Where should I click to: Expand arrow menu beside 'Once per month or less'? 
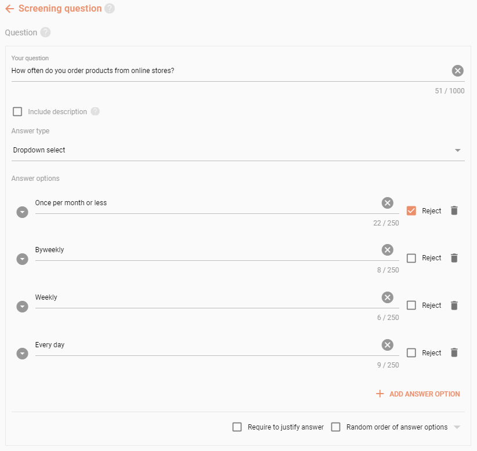22,212
